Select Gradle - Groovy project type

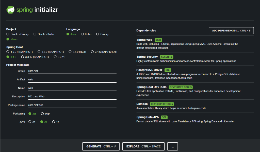pyautogui.click(x=18, y=34)
